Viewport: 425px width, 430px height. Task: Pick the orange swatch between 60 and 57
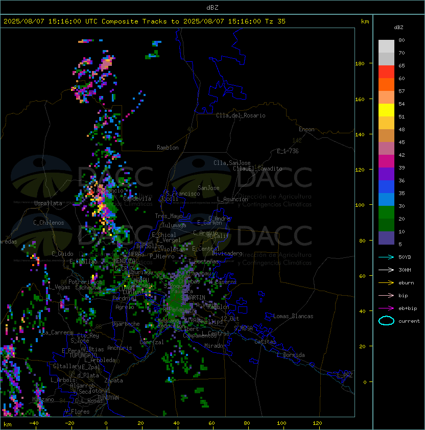386,84
